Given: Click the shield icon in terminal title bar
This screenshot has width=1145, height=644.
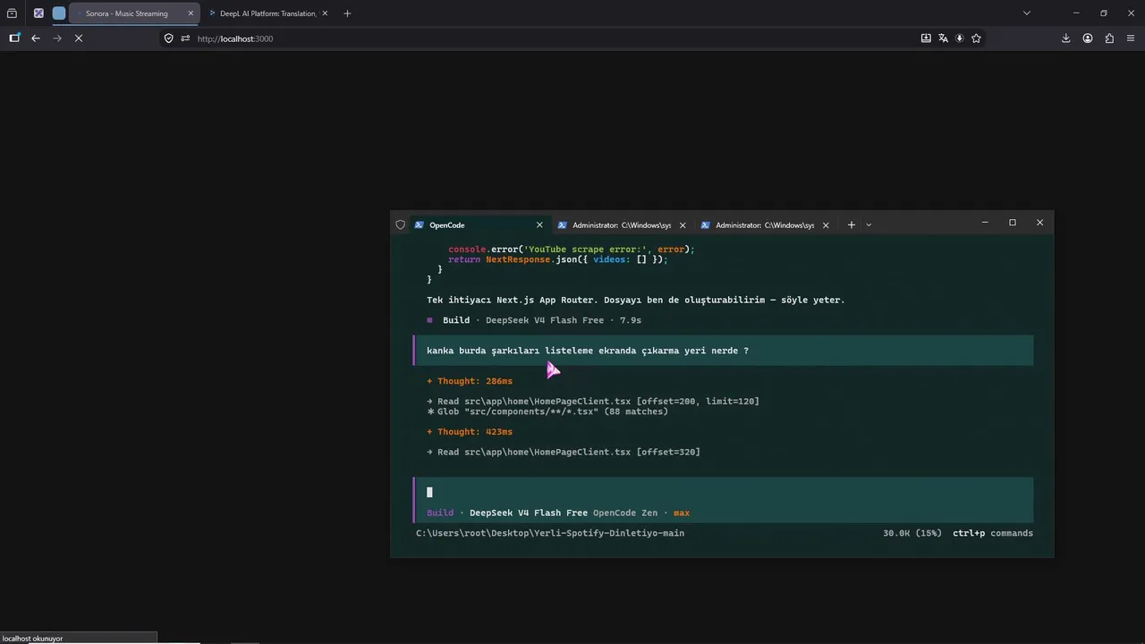Looking at the screenshot, I should [x=401, y=225].
